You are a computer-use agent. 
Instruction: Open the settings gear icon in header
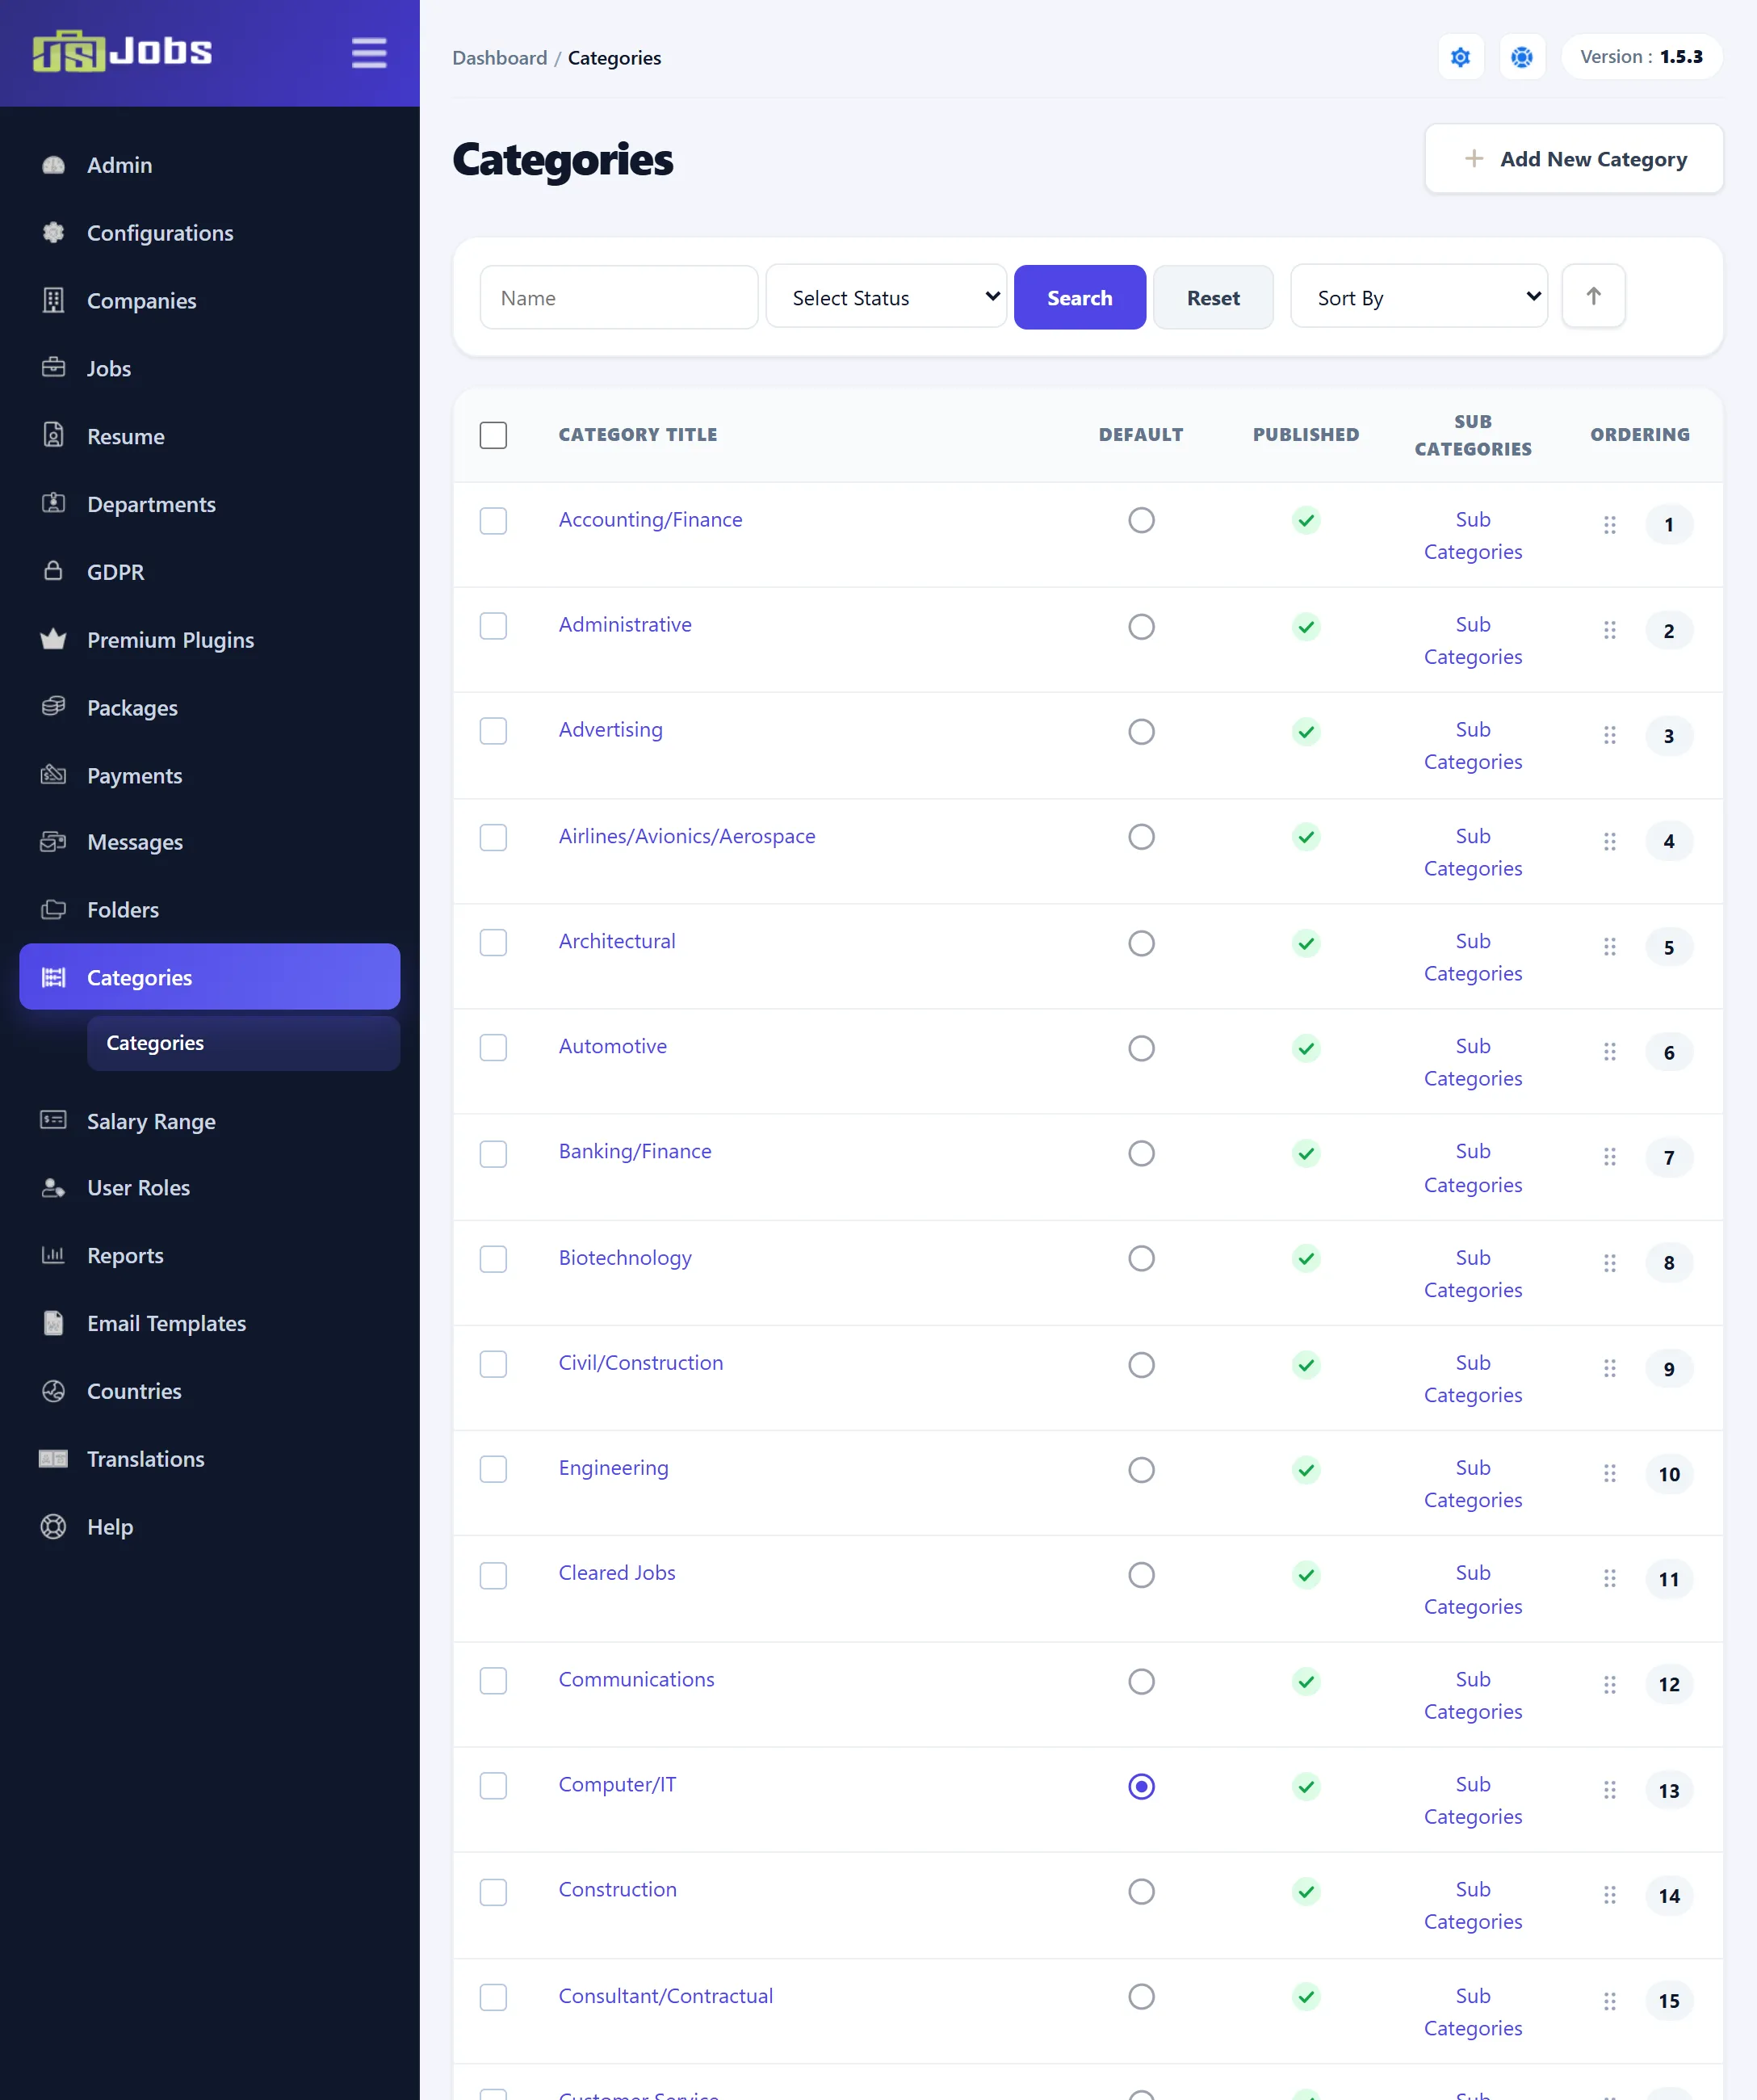click(1460, 57)
